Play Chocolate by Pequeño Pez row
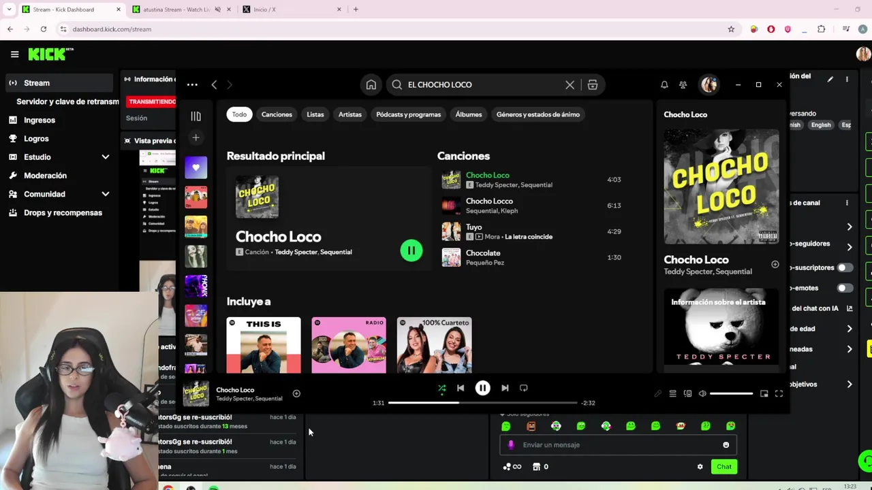Viewport: 872px width, 490px height. coord(531,257)
